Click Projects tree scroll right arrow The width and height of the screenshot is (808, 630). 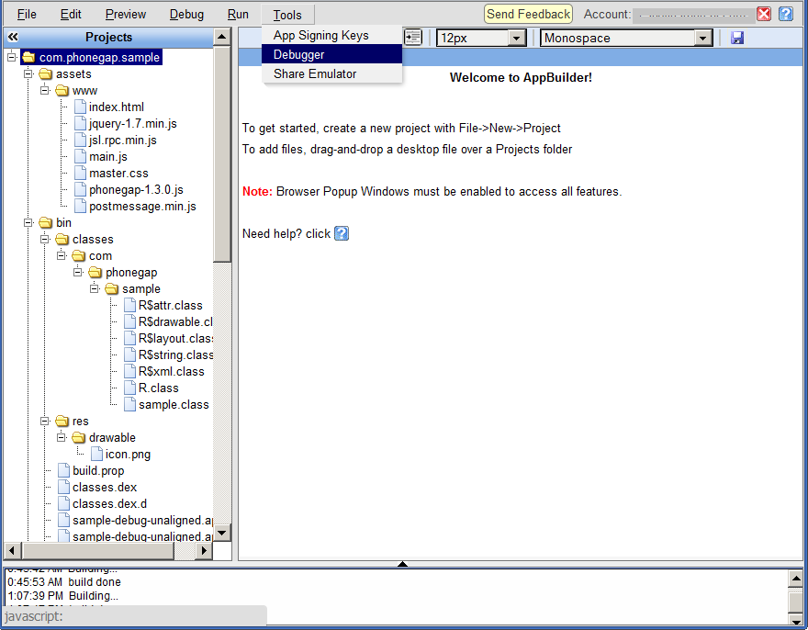pyautogui.click(x=204, y=550)
